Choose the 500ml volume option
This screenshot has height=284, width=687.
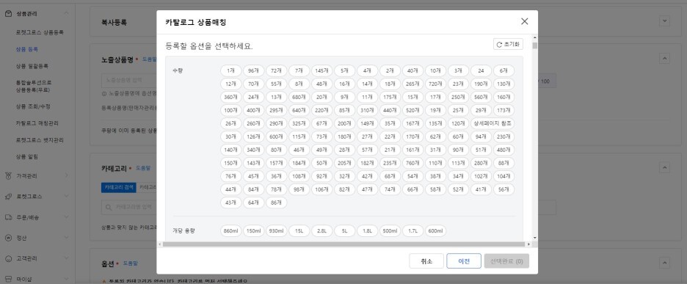coord(390,231)
